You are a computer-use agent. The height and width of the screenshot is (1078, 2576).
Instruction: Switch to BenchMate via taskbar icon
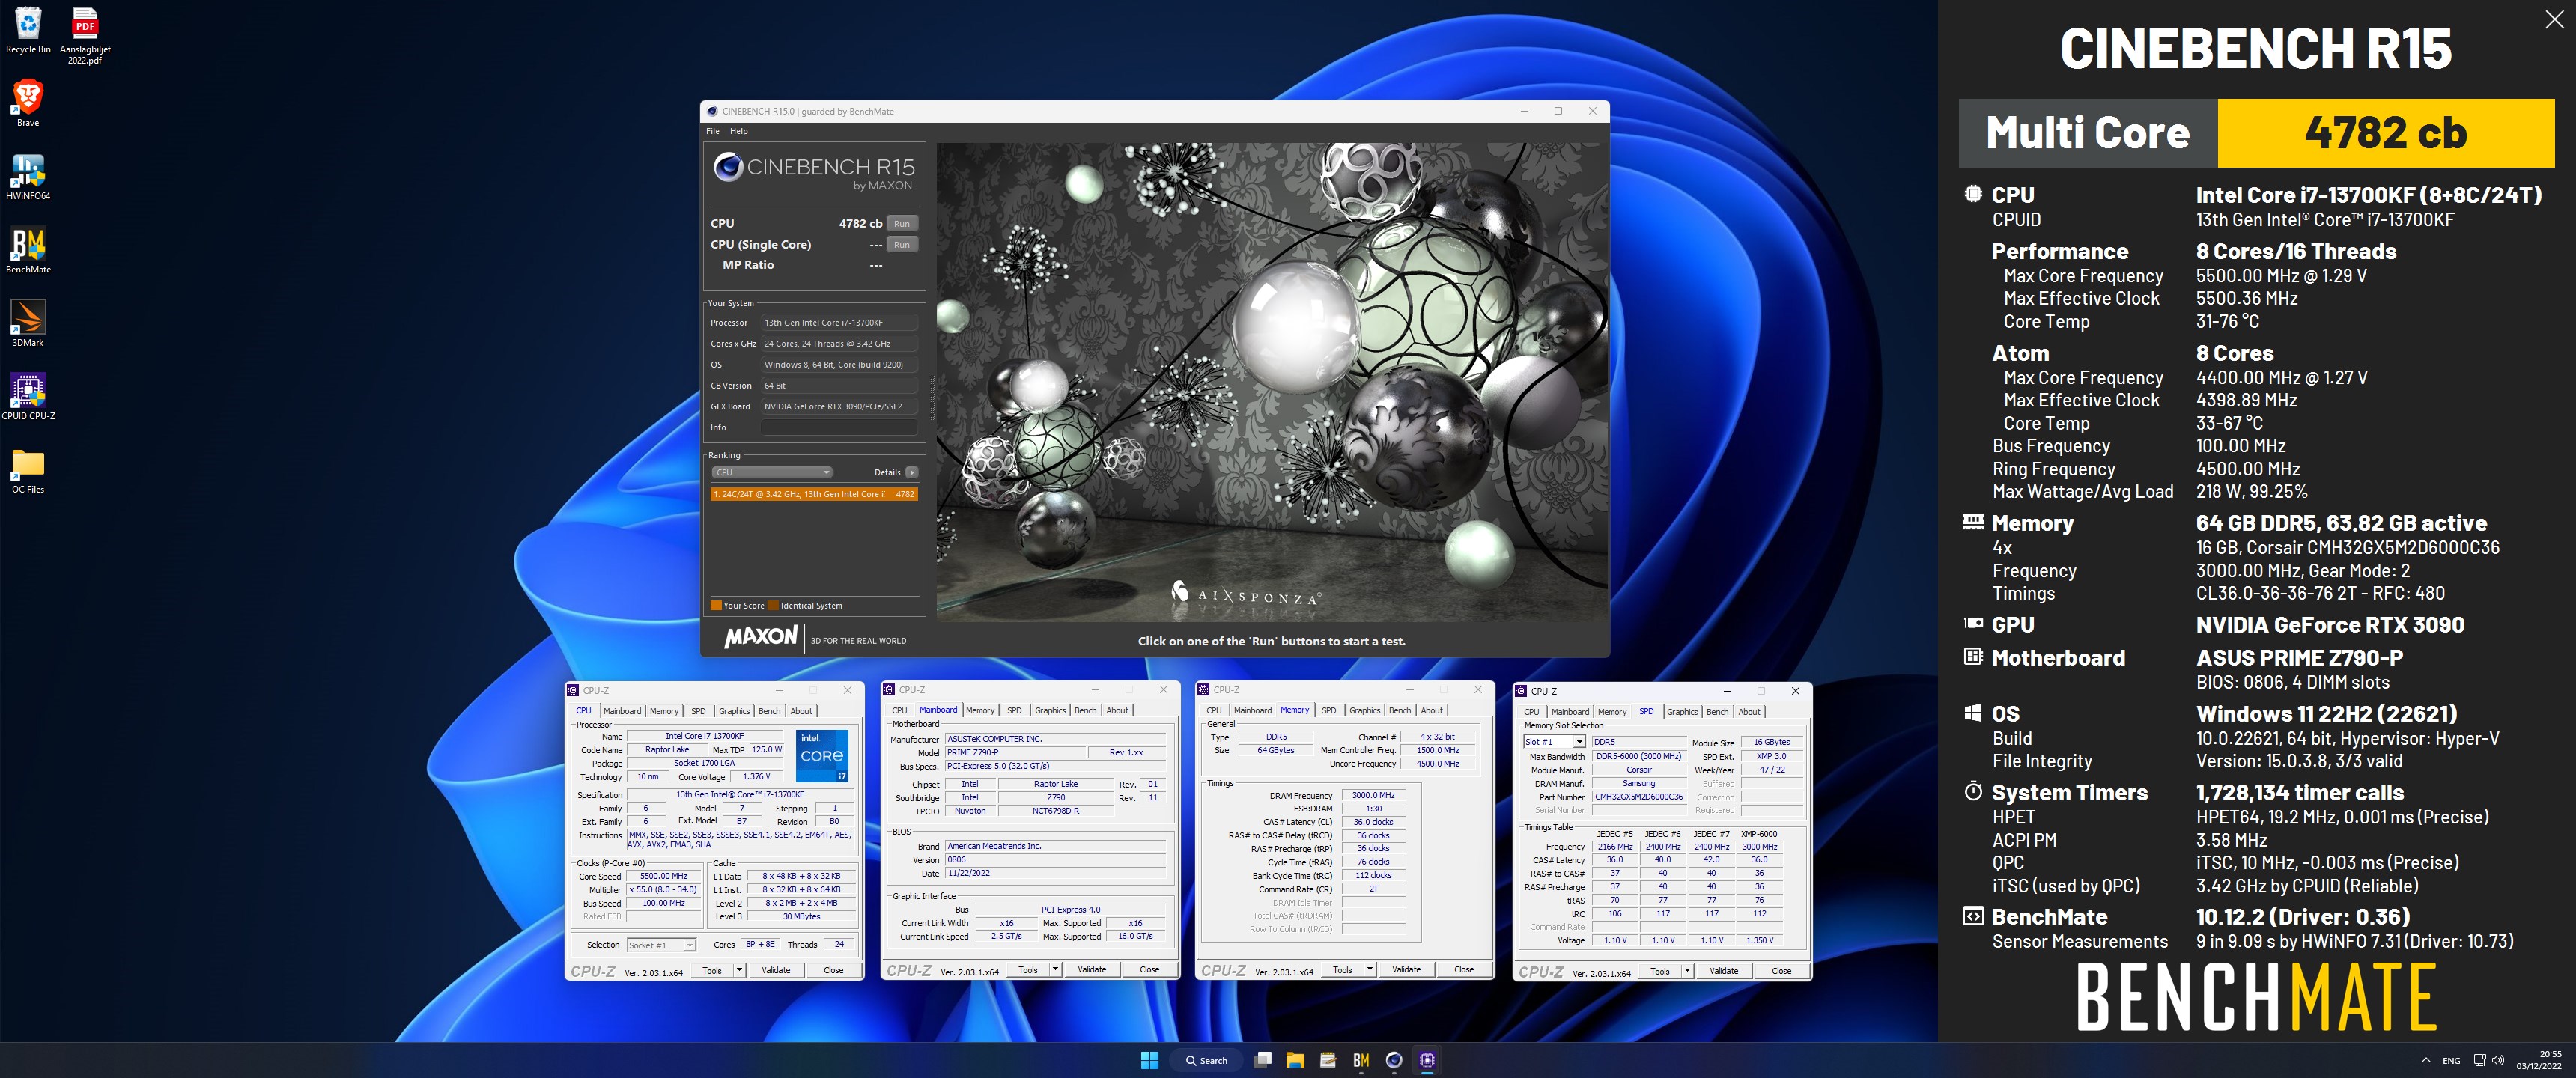point(1361,1060)
